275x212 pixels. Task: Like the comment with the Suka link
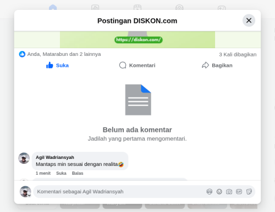point(61,173)
